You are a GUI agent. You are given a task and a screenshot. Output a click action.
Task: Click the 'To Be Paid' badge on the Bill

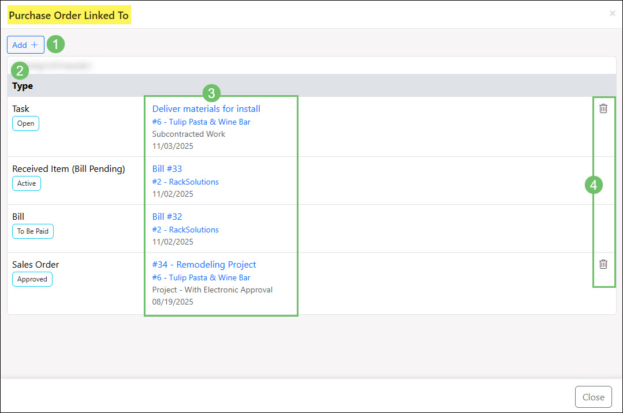(x=32, y=231)
